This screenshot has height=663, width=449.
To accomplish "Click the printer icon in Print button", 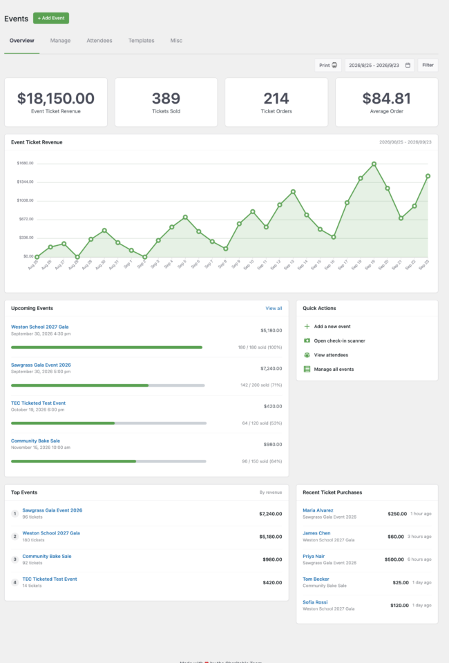I will click(x=334, y=65).
